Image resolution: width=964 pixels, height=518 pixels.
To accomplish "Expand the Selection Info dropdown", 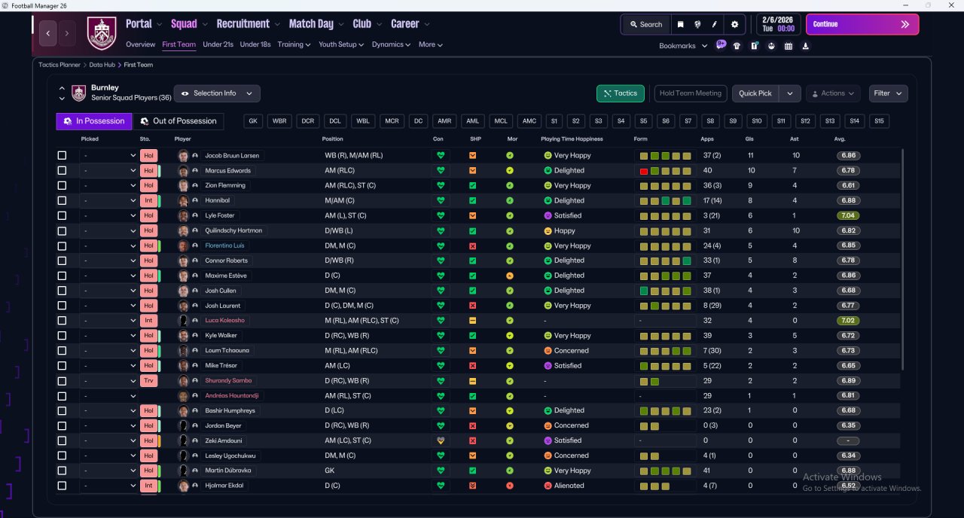I will (x=217, y=93).
